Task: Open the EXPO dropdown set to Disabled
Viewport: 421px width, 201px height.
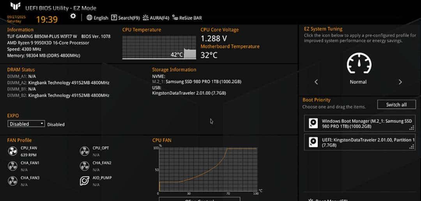Action: (x=26, y=124)
